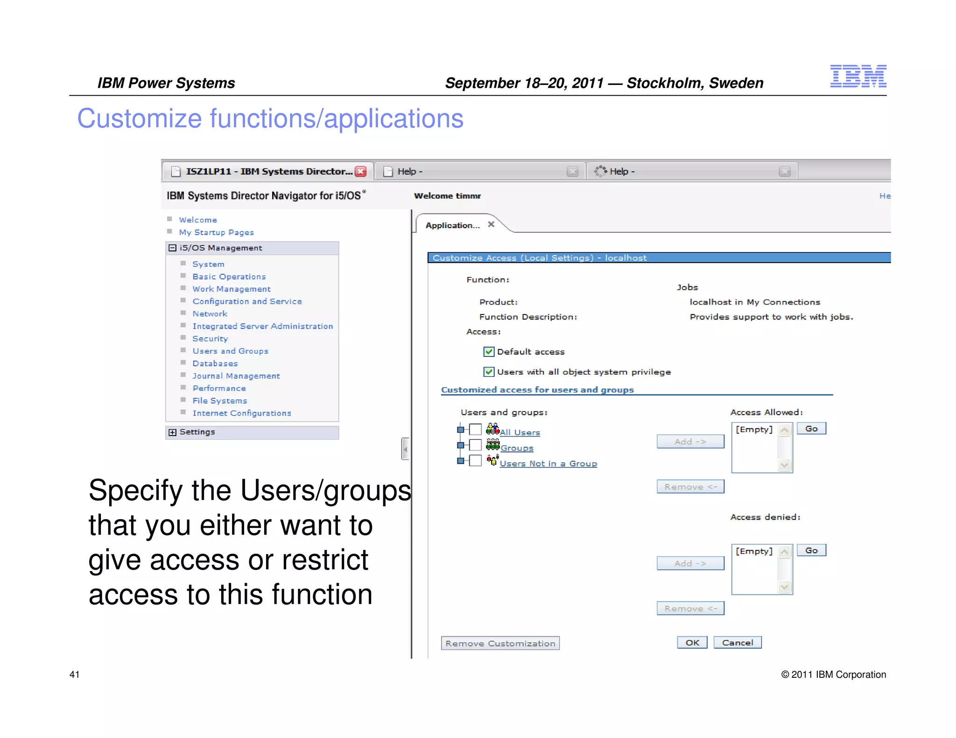Click the Users Not in a Group icon

point(492,460)
